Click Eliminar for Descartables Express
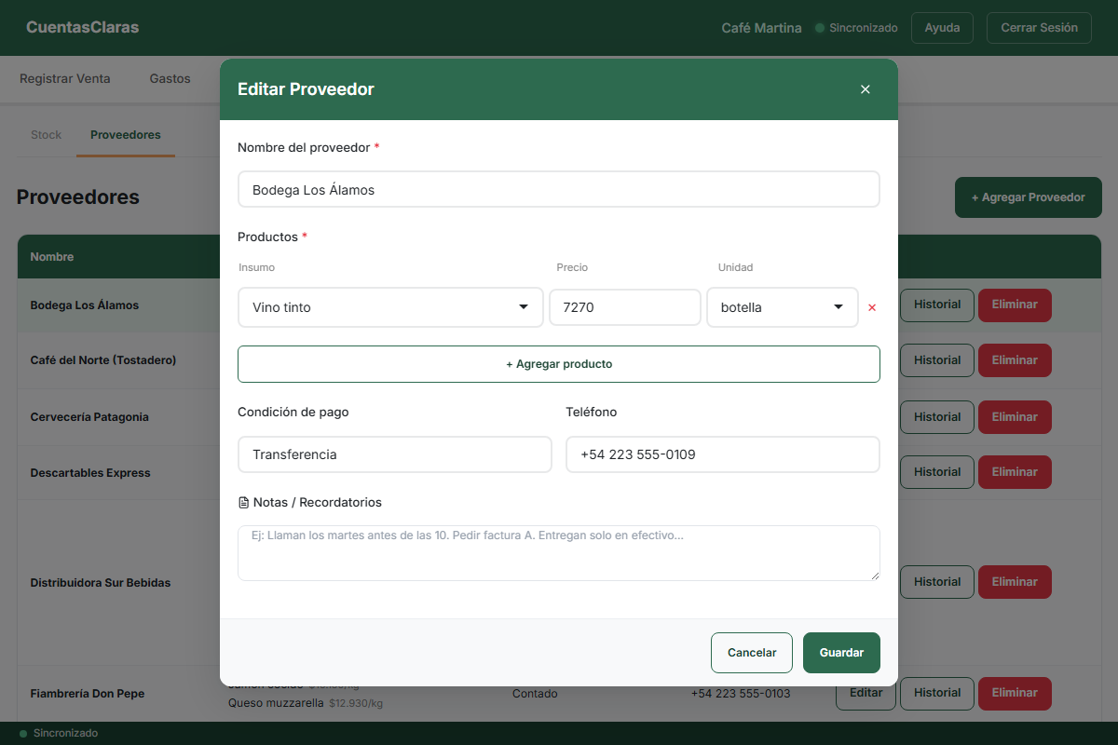1118x745 pixels. click(x=1015, y=472)
